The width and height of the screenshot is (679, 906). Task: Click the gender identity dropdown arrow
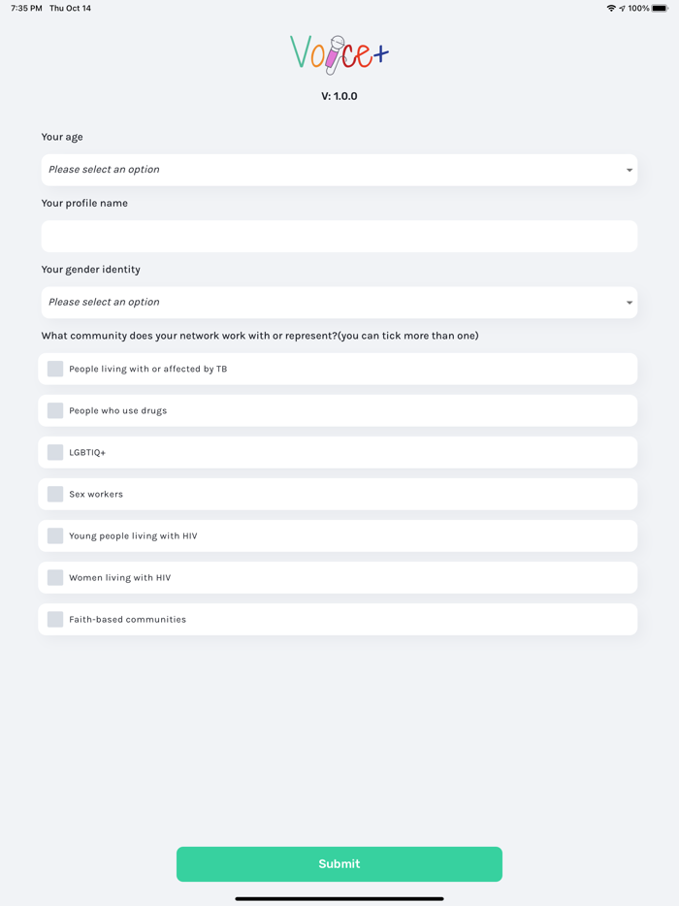630,304
